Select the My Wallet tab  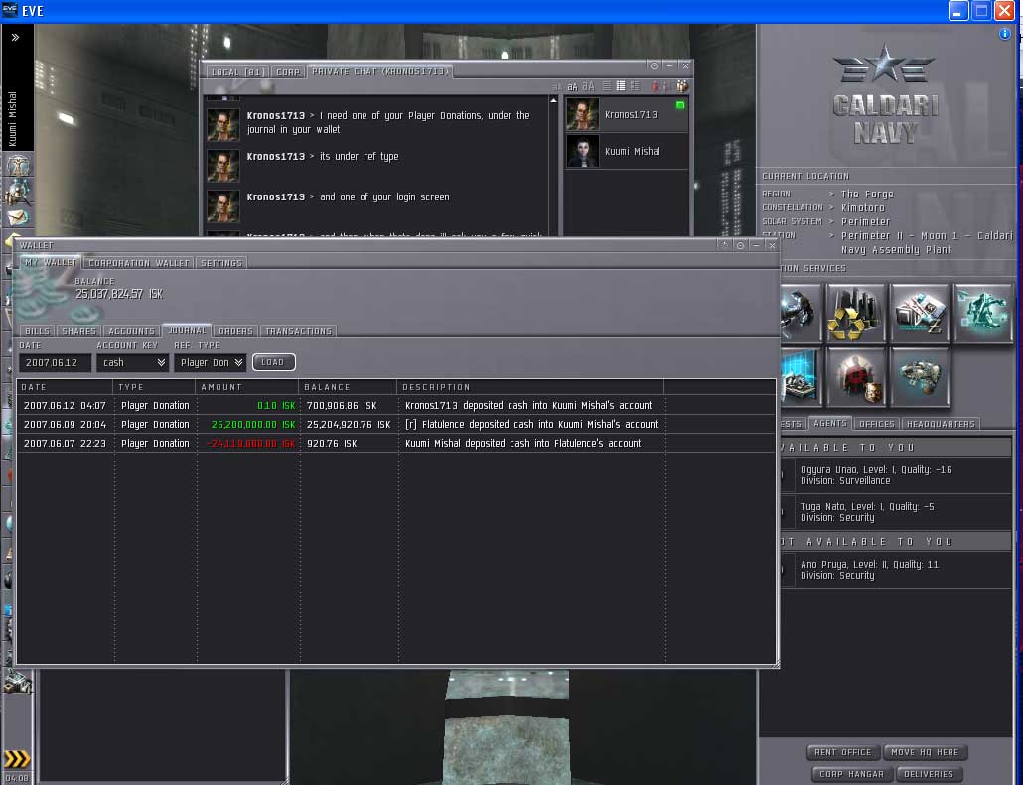pyautogui.click(x=51, y=262)
